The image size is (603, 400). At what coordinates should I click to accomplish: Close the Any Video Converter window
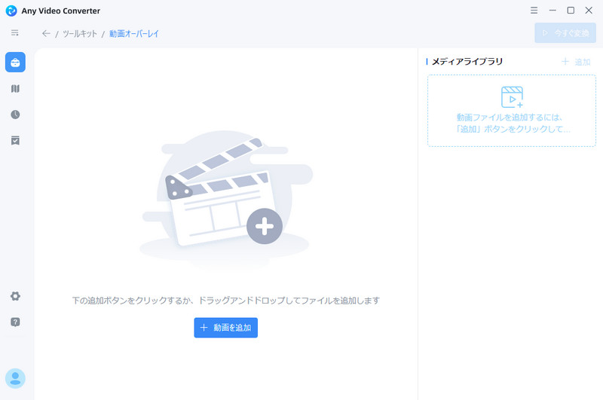pos(589,11)
